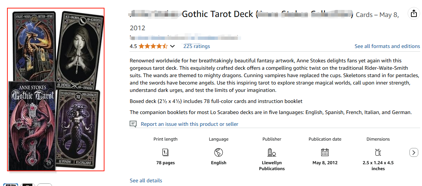Open the main Gothic Tarot product image
This screenshot has height=186, width=422.
tap(56, 89)
